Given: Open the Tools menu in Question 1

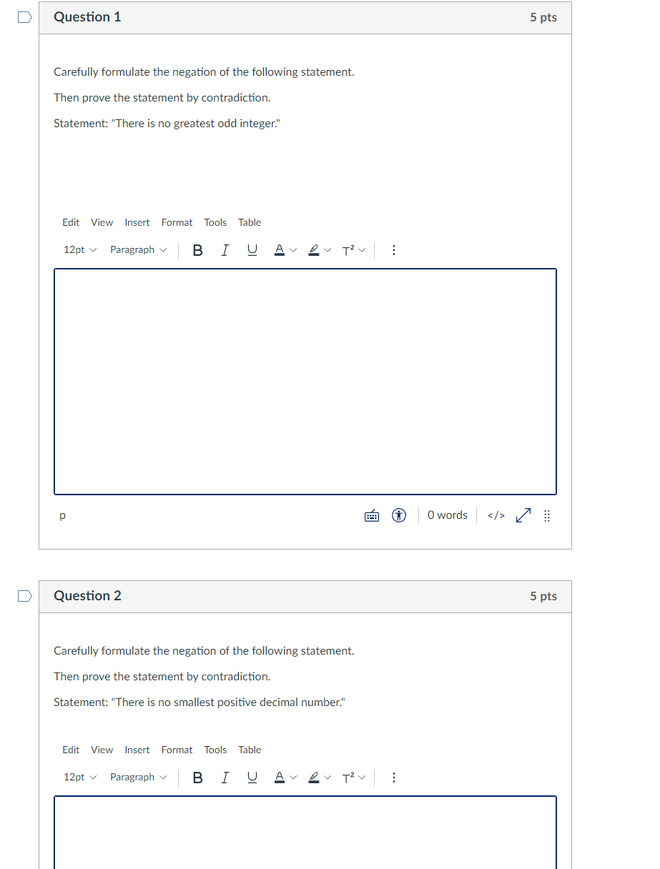Looking at the screenshot, I should 215,222.
